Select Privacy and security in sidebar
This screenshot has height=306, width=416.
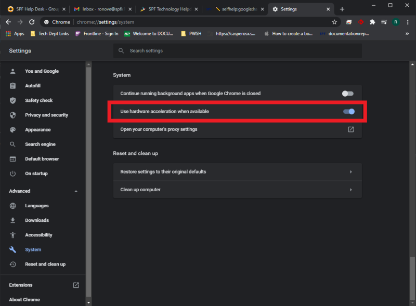coord(46,115)
